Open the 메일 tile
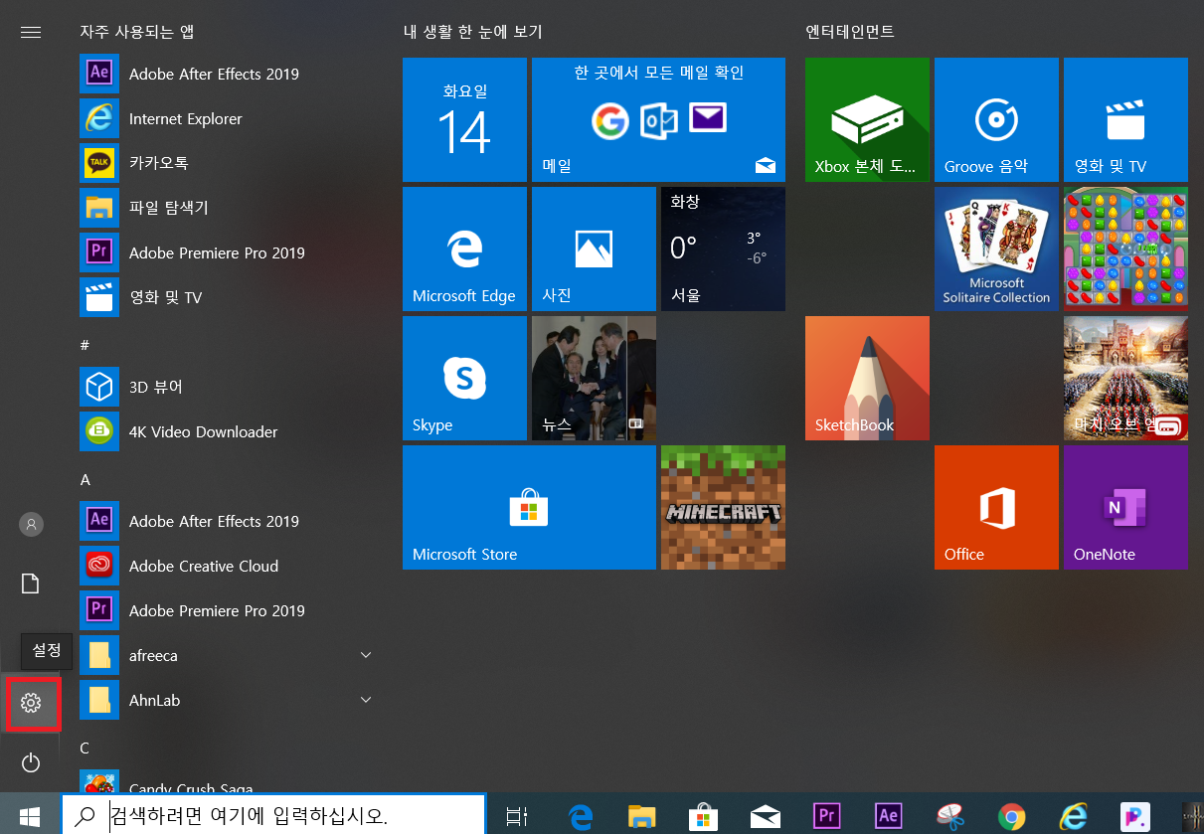This screenshot has height=834, width=1204. pyautogui.click(x=658, y=119)
